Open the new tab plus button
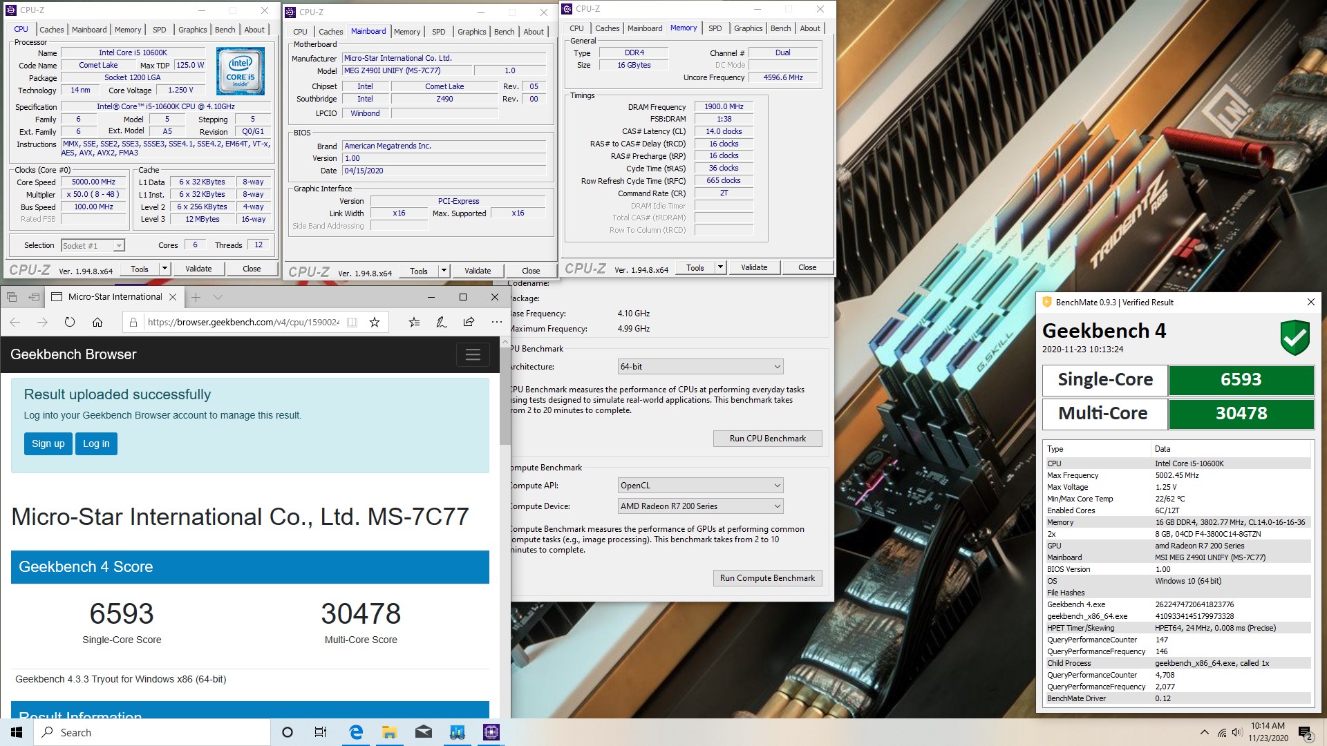 [196, 297]
